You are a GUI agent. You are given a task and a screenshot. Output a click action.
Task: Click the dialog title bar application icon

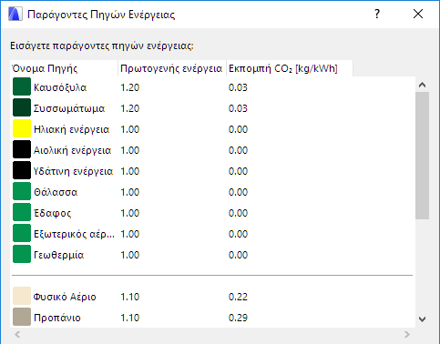pos(15,14)
